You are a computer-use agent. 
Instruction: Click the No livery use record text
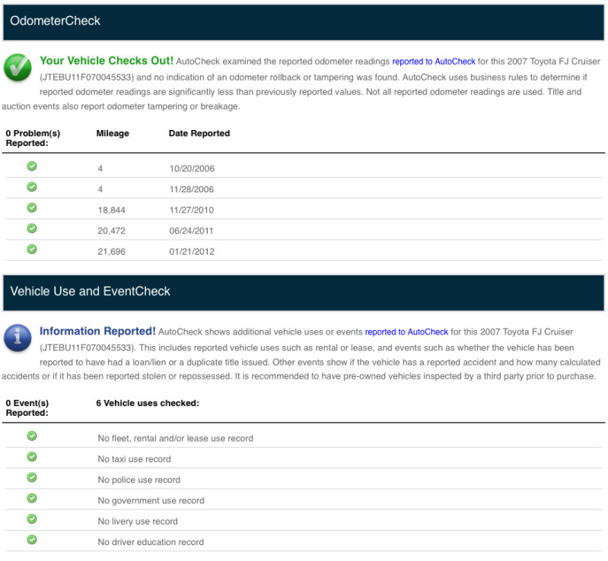coord(138,521)
